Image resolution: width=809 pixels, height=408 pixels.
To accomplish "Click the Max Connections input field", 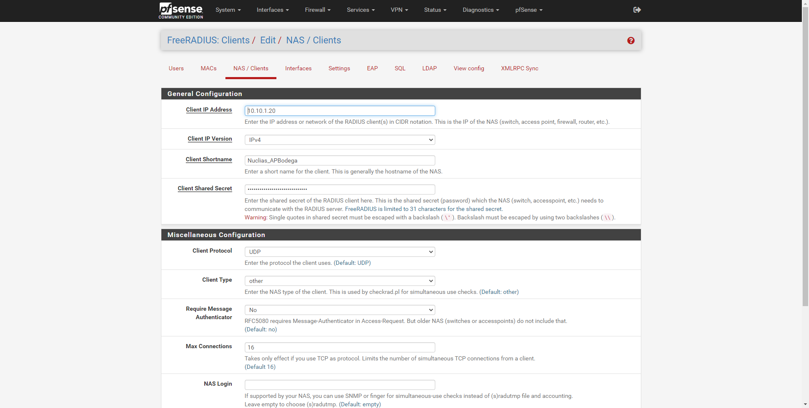I will pos(340,347).
